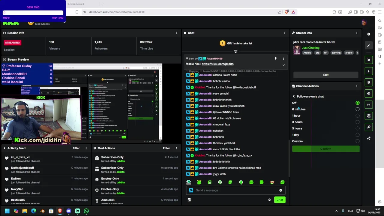Open the emoji picker in message box
This screenshot has width=384, height=216.
280,190
